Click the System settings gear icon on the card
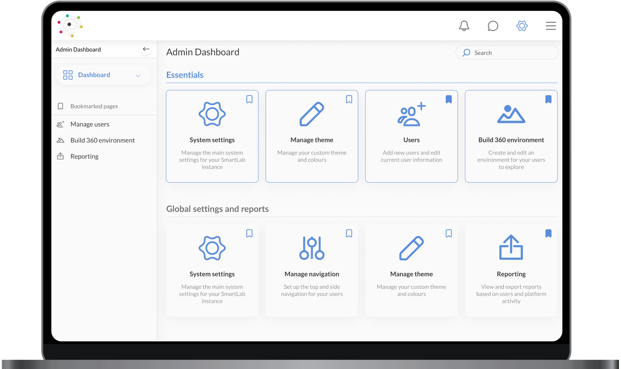The image size is (621, 369). tap(212, 114)
